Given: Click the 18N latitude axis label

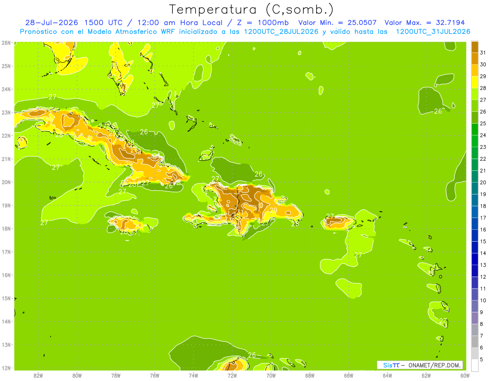Looking at the screenshot, I should click(x=6, y=229).
